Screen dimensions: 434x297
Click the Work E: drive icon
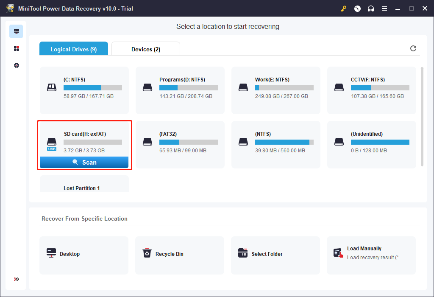(243, 87)
